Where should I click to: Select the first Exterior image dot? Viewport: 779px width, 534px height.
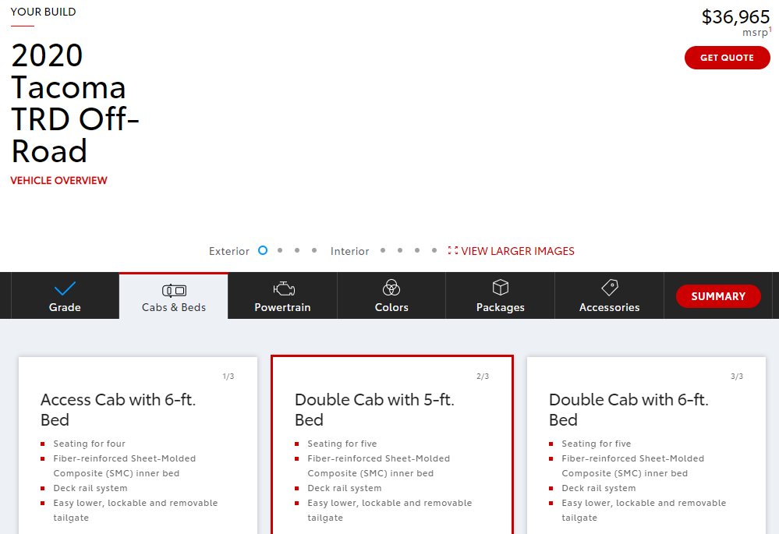[263, 250]
